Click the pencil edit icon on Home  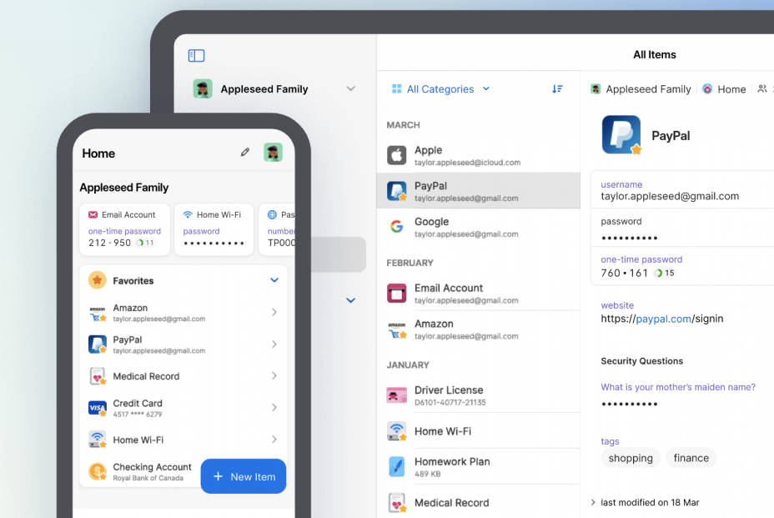[244, 153]
